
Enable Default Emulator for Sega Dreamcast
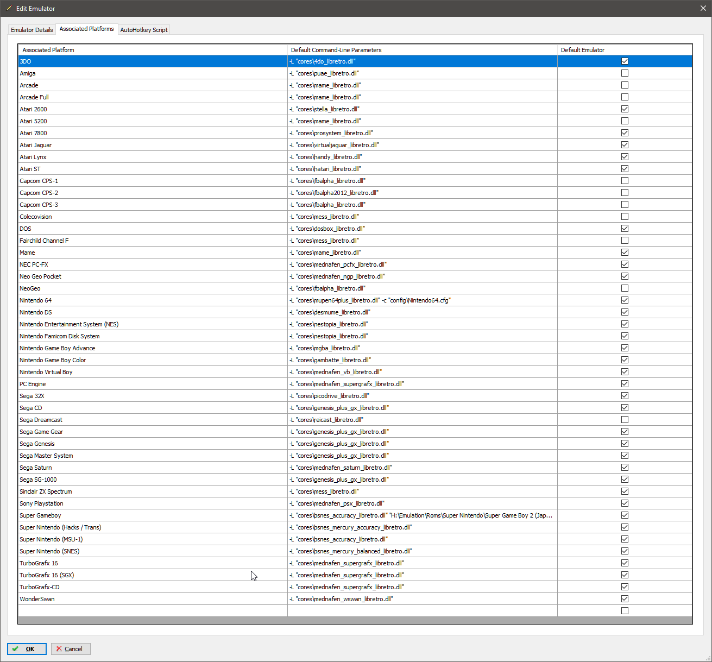625,420
